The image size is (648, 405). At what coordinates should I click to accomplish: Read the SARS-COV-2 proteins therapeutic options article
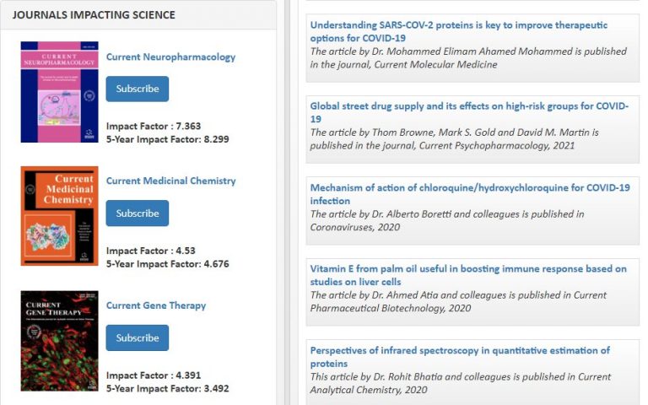point(458,31)
